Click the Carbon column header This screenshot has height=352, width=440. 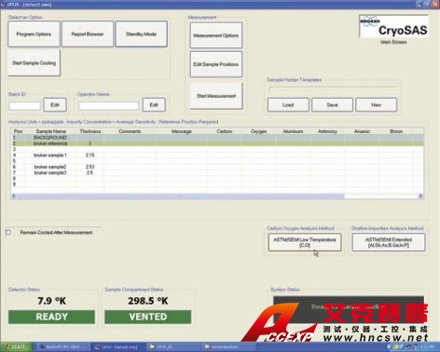225,131
